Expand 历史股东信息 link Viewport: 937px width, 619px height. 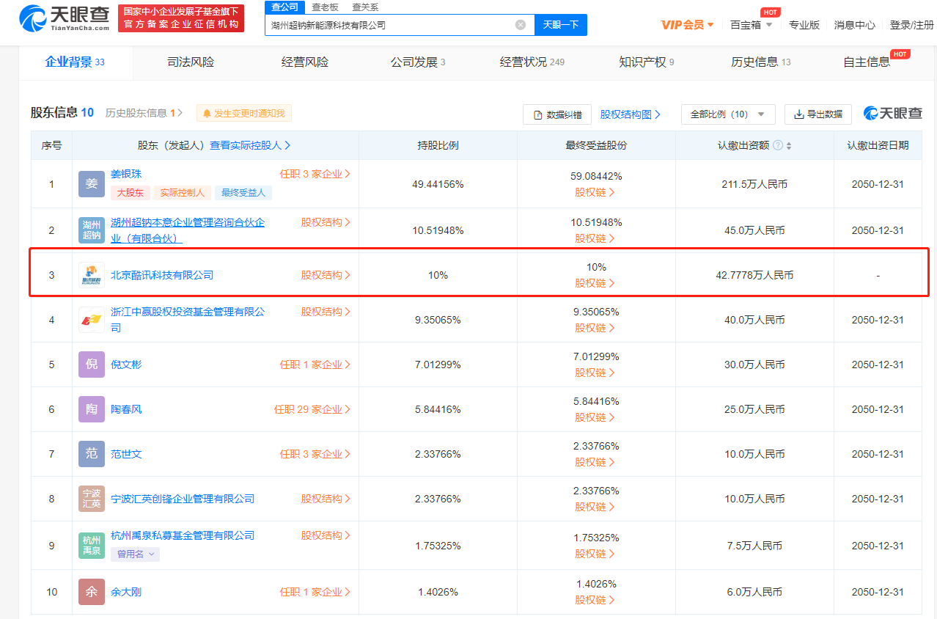144,113
